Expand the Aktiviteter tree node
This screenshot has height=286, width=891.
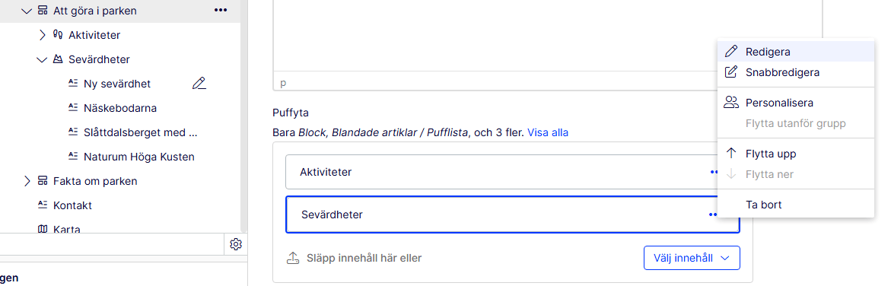click(42, 35)
